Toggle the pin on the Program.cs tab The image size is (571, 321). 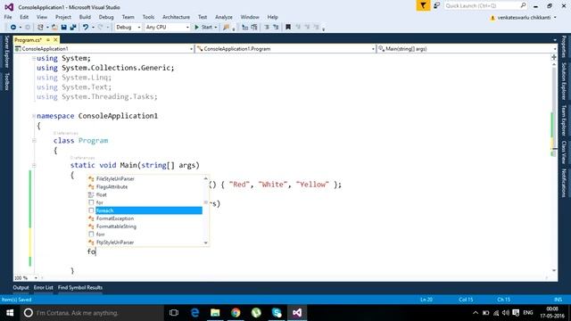pyautogui.click(x=47, y=39)
